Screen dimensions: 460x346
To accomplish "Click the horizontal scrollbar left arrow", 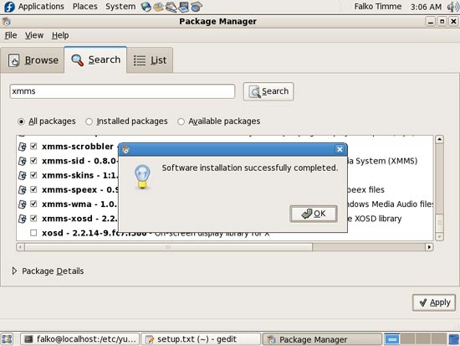I will click(20, 247).
